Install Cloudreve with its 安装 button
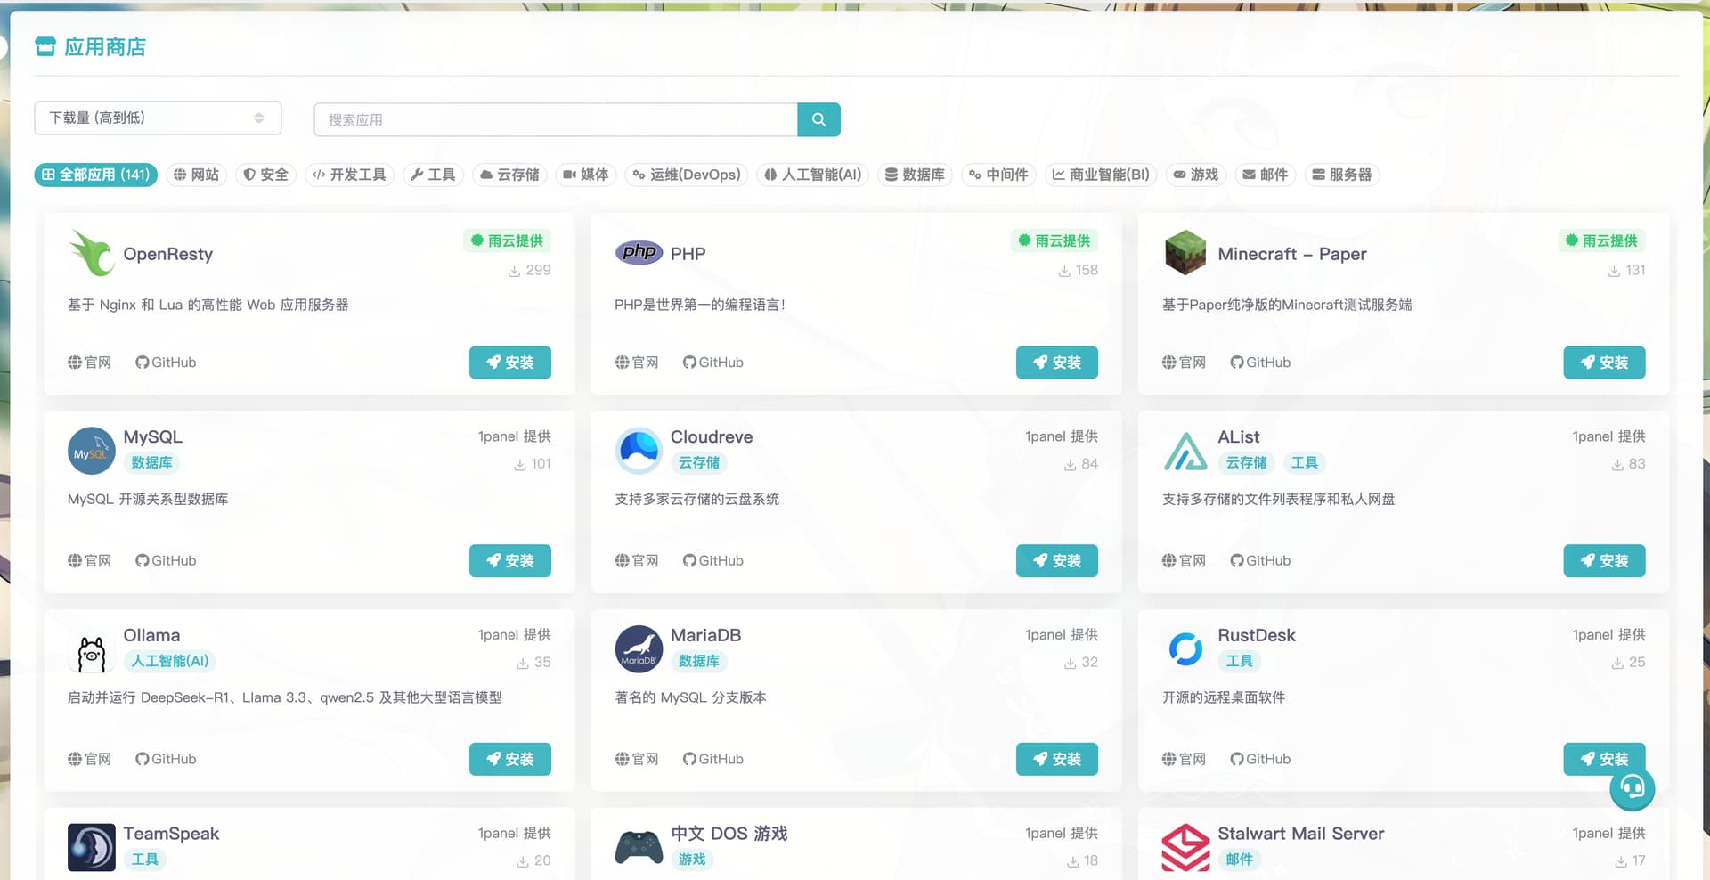Image resolution: width=1710 pixels, height=880 pixels. pyautogui.click(x=1057, y=561)
